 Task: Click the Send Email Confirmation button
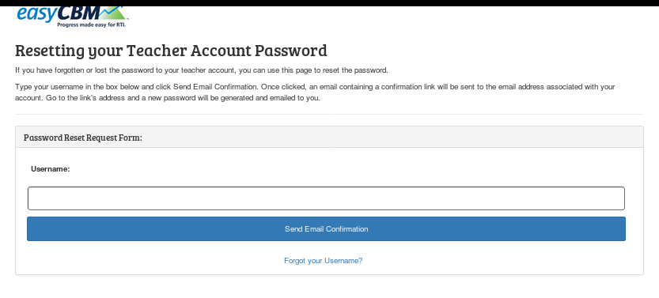coord(326,228)
